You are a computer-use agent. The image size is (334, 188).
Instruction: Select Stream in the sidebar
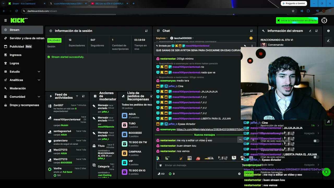pyautogui.click(x=22, y=30)
